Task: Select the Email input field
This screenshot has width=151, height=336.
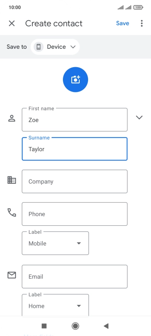Action: click(x=75, y=277)
